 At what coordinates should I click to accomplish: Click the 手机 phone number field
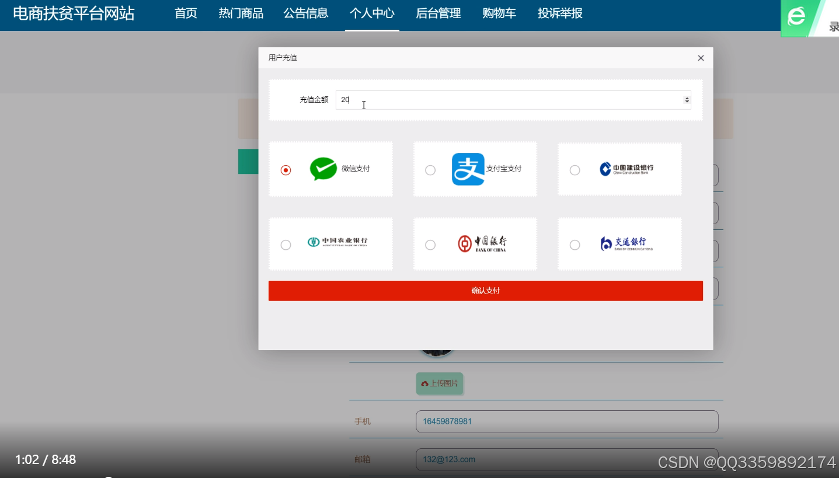click(x=567, y=421)
